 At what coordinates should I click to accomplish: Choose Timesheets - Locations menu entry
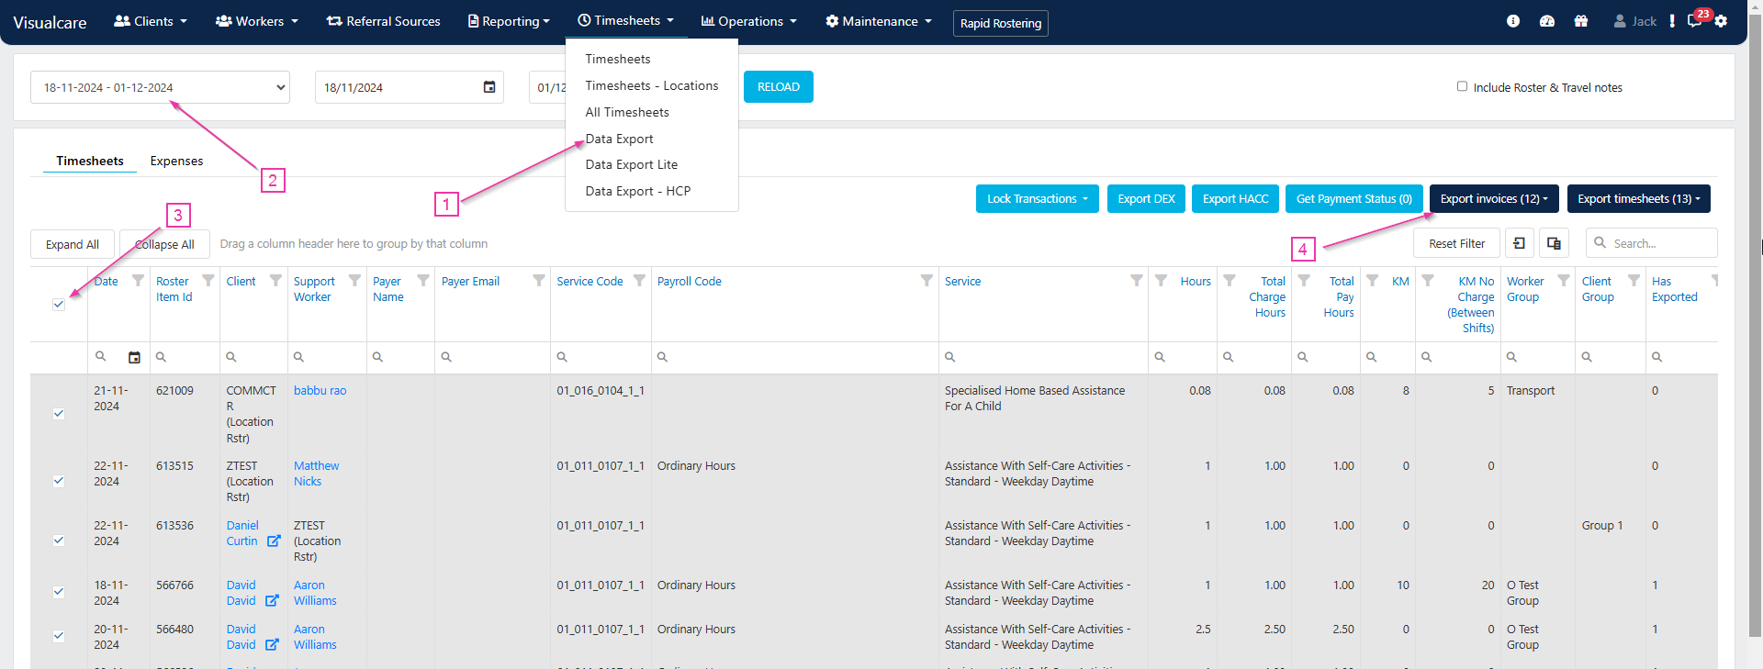click(652, 85)
